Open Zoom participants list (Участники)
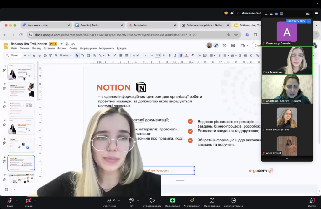The height and width of the screenshot is (209, 321). (109, 202)
